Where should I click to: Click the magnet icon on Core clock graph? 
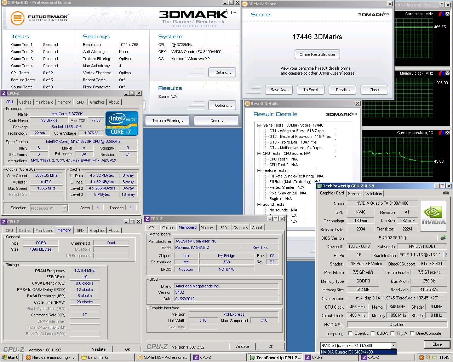tap(441, 14)
